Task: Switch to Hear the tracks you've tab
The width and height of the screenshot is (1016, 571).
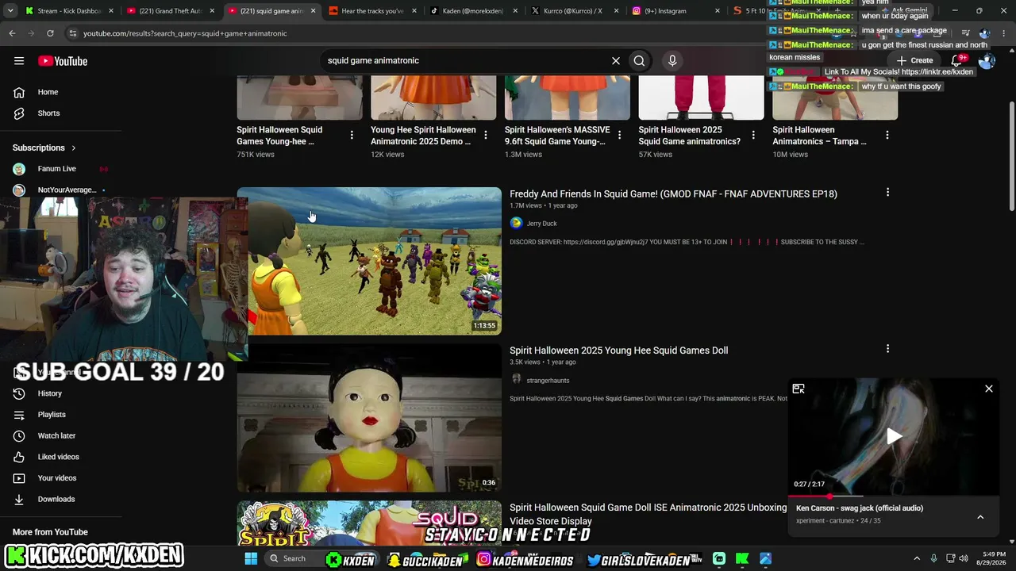Action: (372, 11)
